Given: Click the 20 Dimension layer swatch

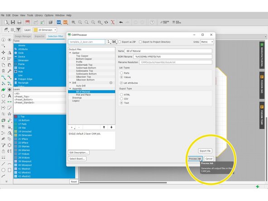Looking at the screenshot, I should click(x=16, y=135).
